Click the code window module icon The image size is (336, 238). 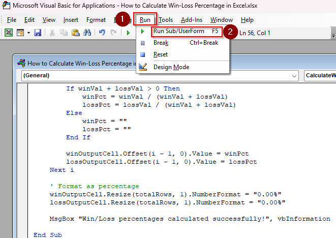[21, 63]
